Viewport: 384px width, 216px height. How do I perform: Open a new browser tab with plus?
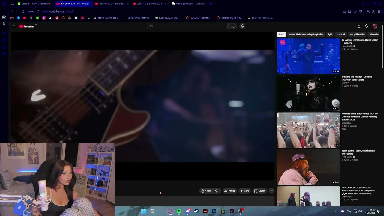(x=211, y=4)
